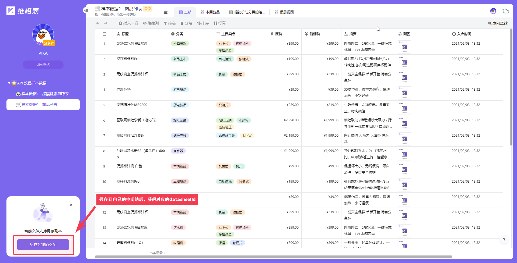This screenshot has height=263, width=517.
Task: Click the 促销价 column header
Action: 322,34
